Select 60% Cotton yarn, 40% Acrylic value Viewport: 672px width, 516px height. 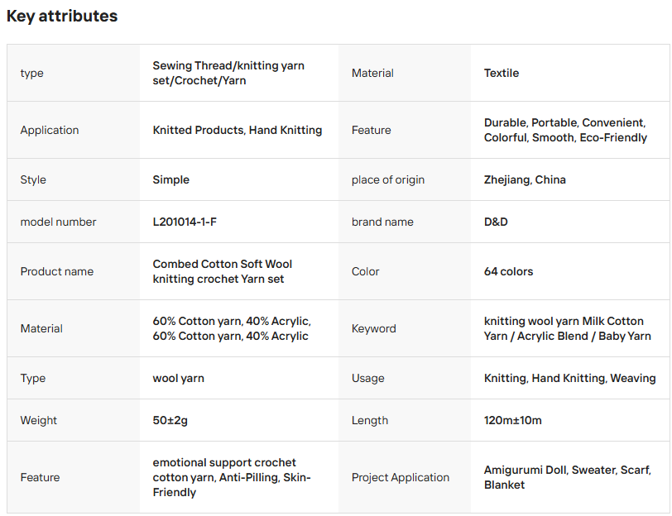click(232, 328)
